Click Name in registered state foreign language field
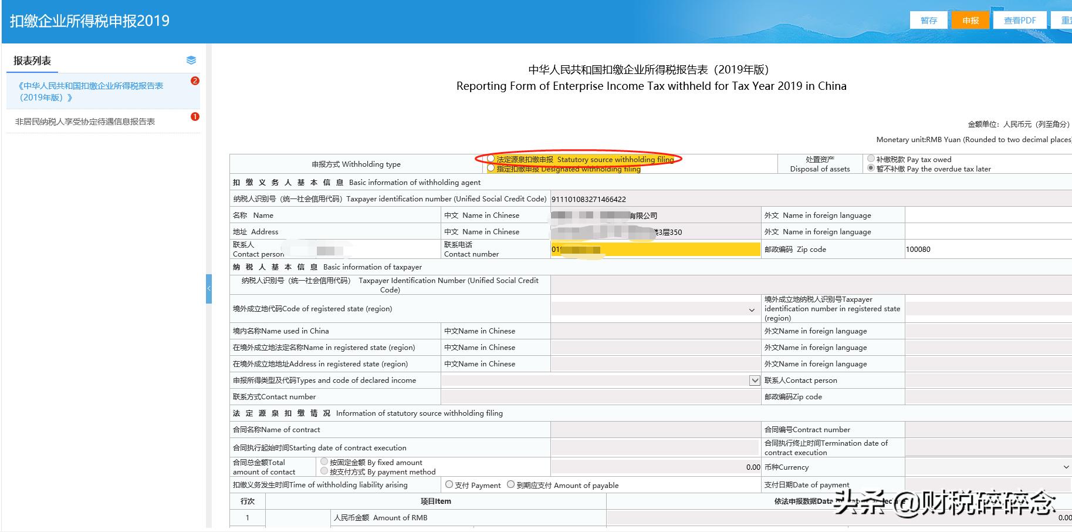 (989, 348)
